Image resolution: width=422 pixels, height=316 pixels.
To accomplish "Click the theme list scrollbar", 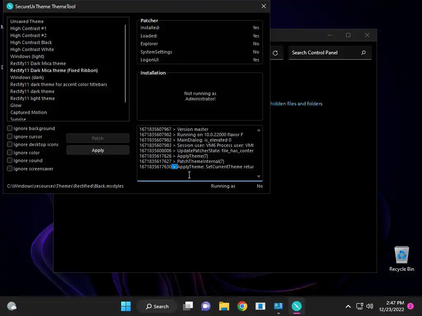I will [125, 64].
